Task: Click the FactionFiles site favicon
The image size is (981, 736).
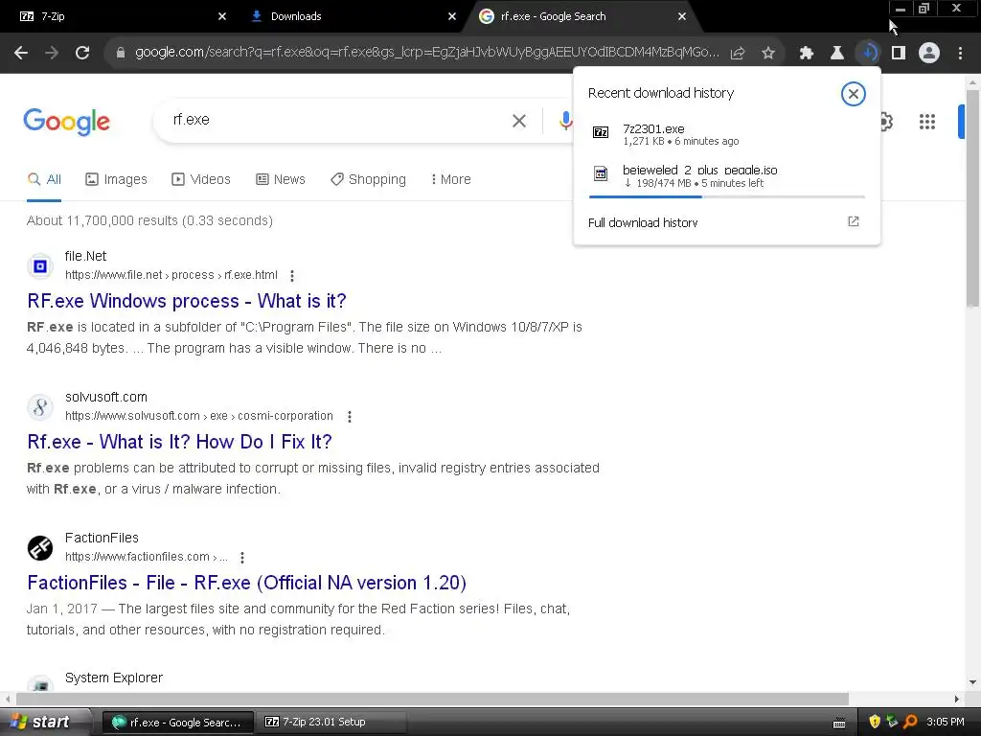Action: [x=40, y=548]
